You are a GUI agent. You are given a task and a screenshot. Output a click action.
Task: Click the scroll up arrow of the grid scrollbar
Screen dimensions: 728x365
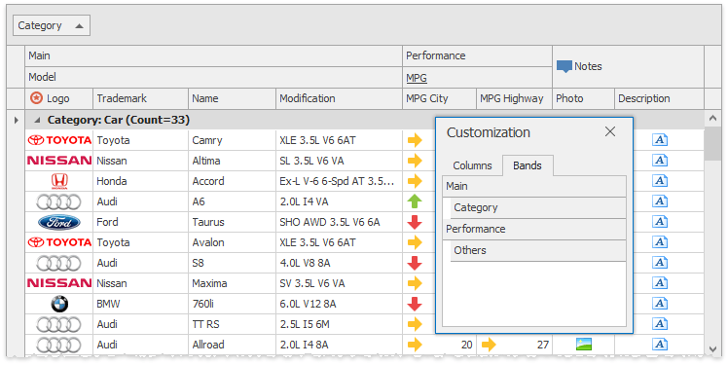[713, 119]
